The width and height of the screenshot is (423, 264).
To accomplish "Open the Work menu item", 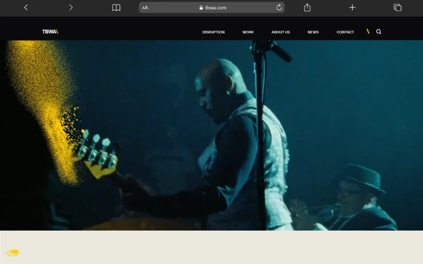I will (248, 32).
